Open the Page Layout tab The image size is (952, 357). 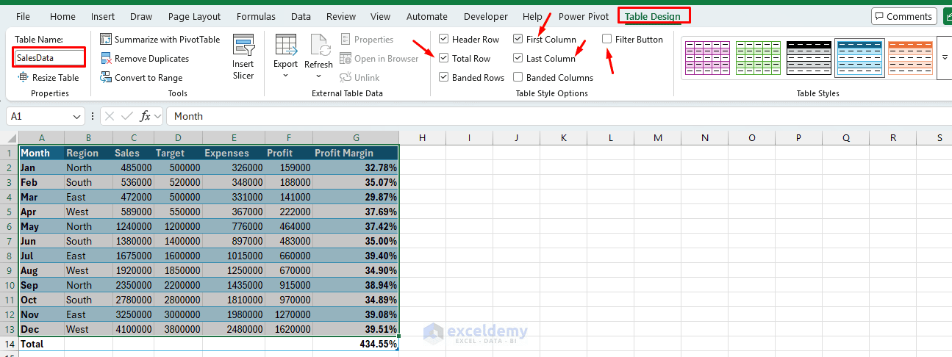(x=194, y=16)
